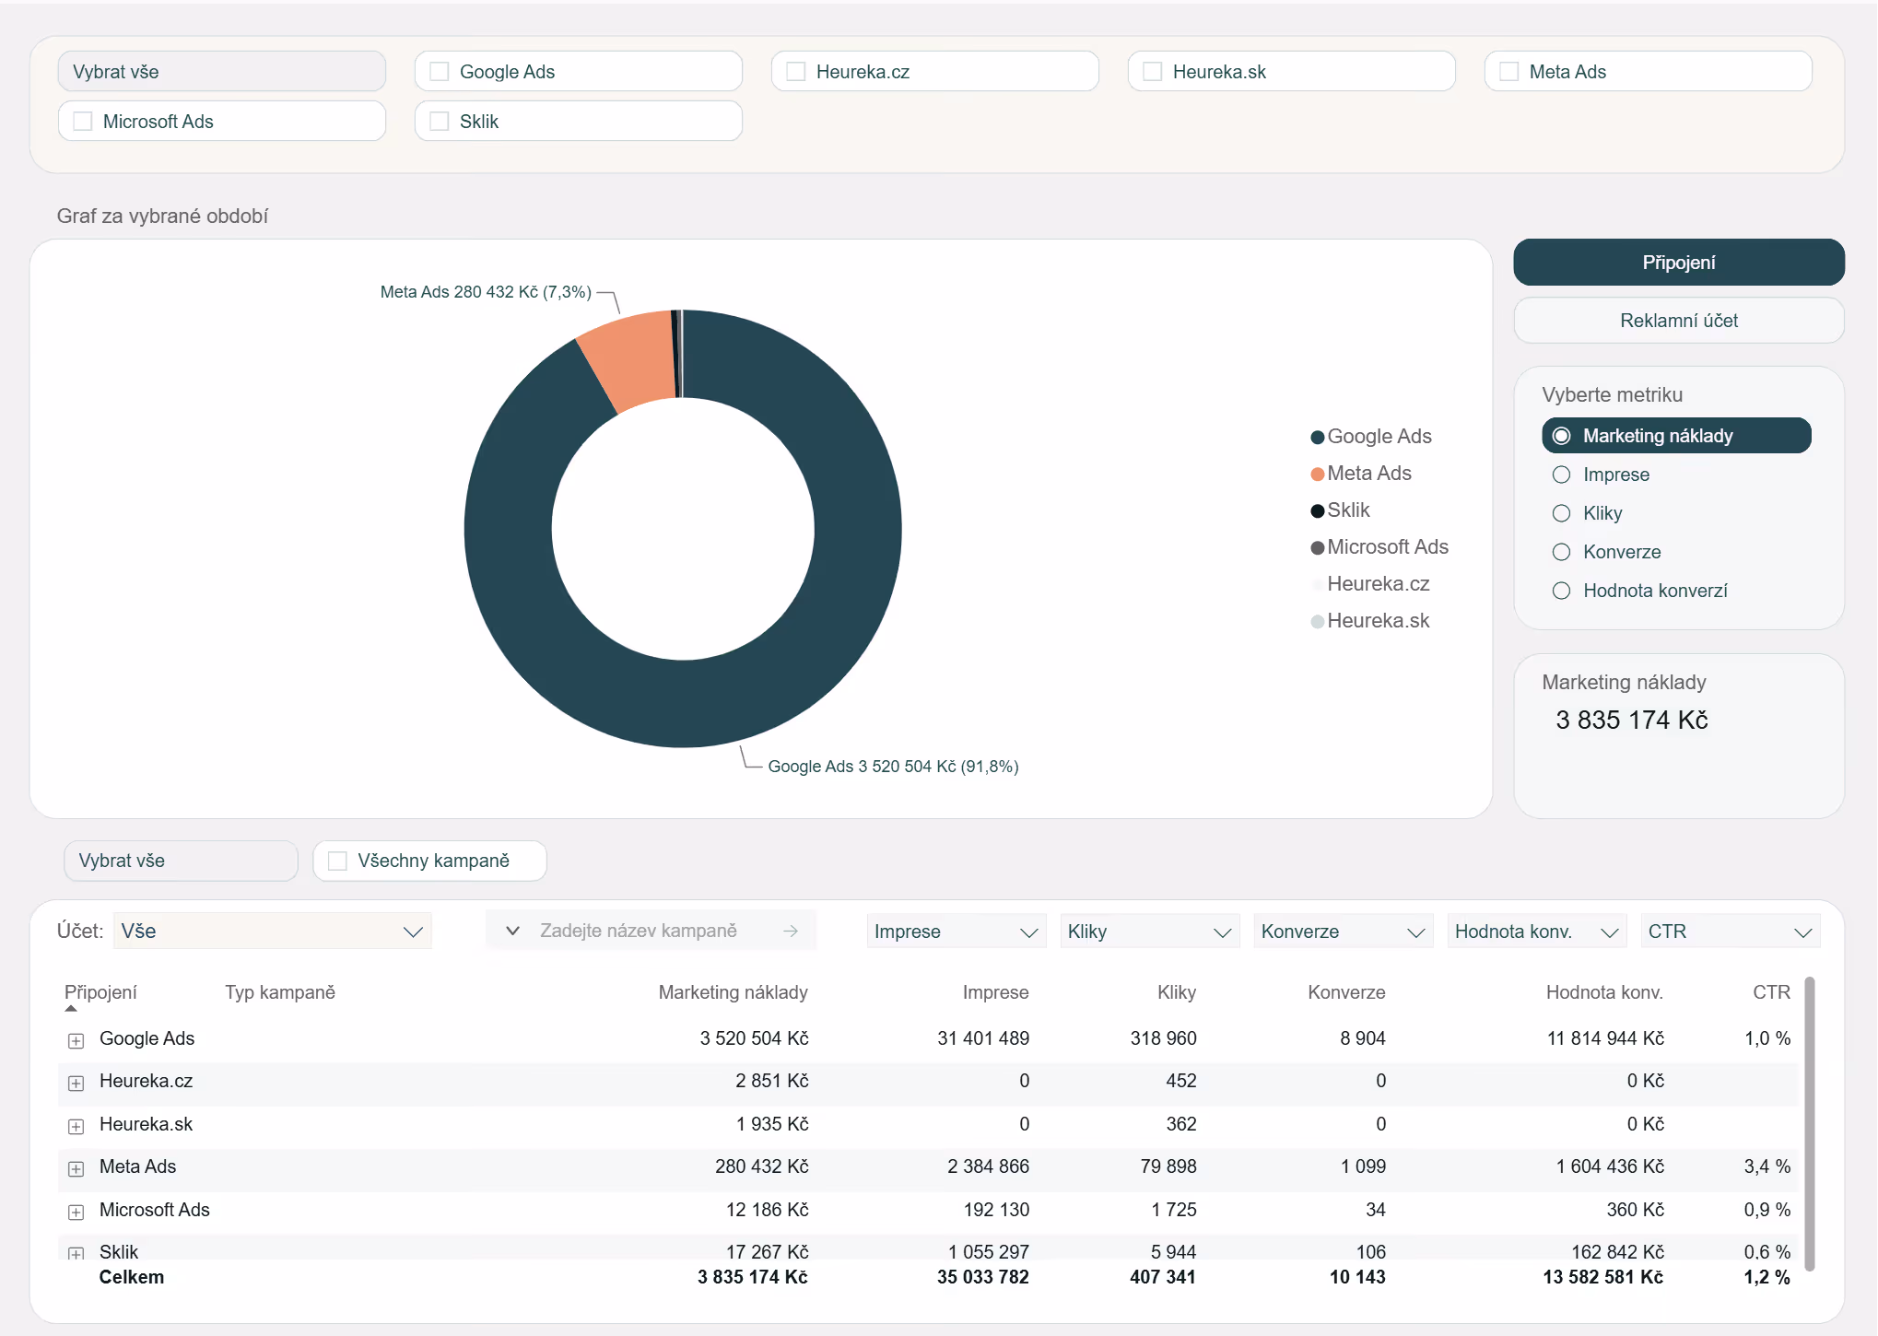The height and width of the screenshot is (1336, 1878).
Task: Check the Sklik filter checkbox
Action: click(440, 122)
